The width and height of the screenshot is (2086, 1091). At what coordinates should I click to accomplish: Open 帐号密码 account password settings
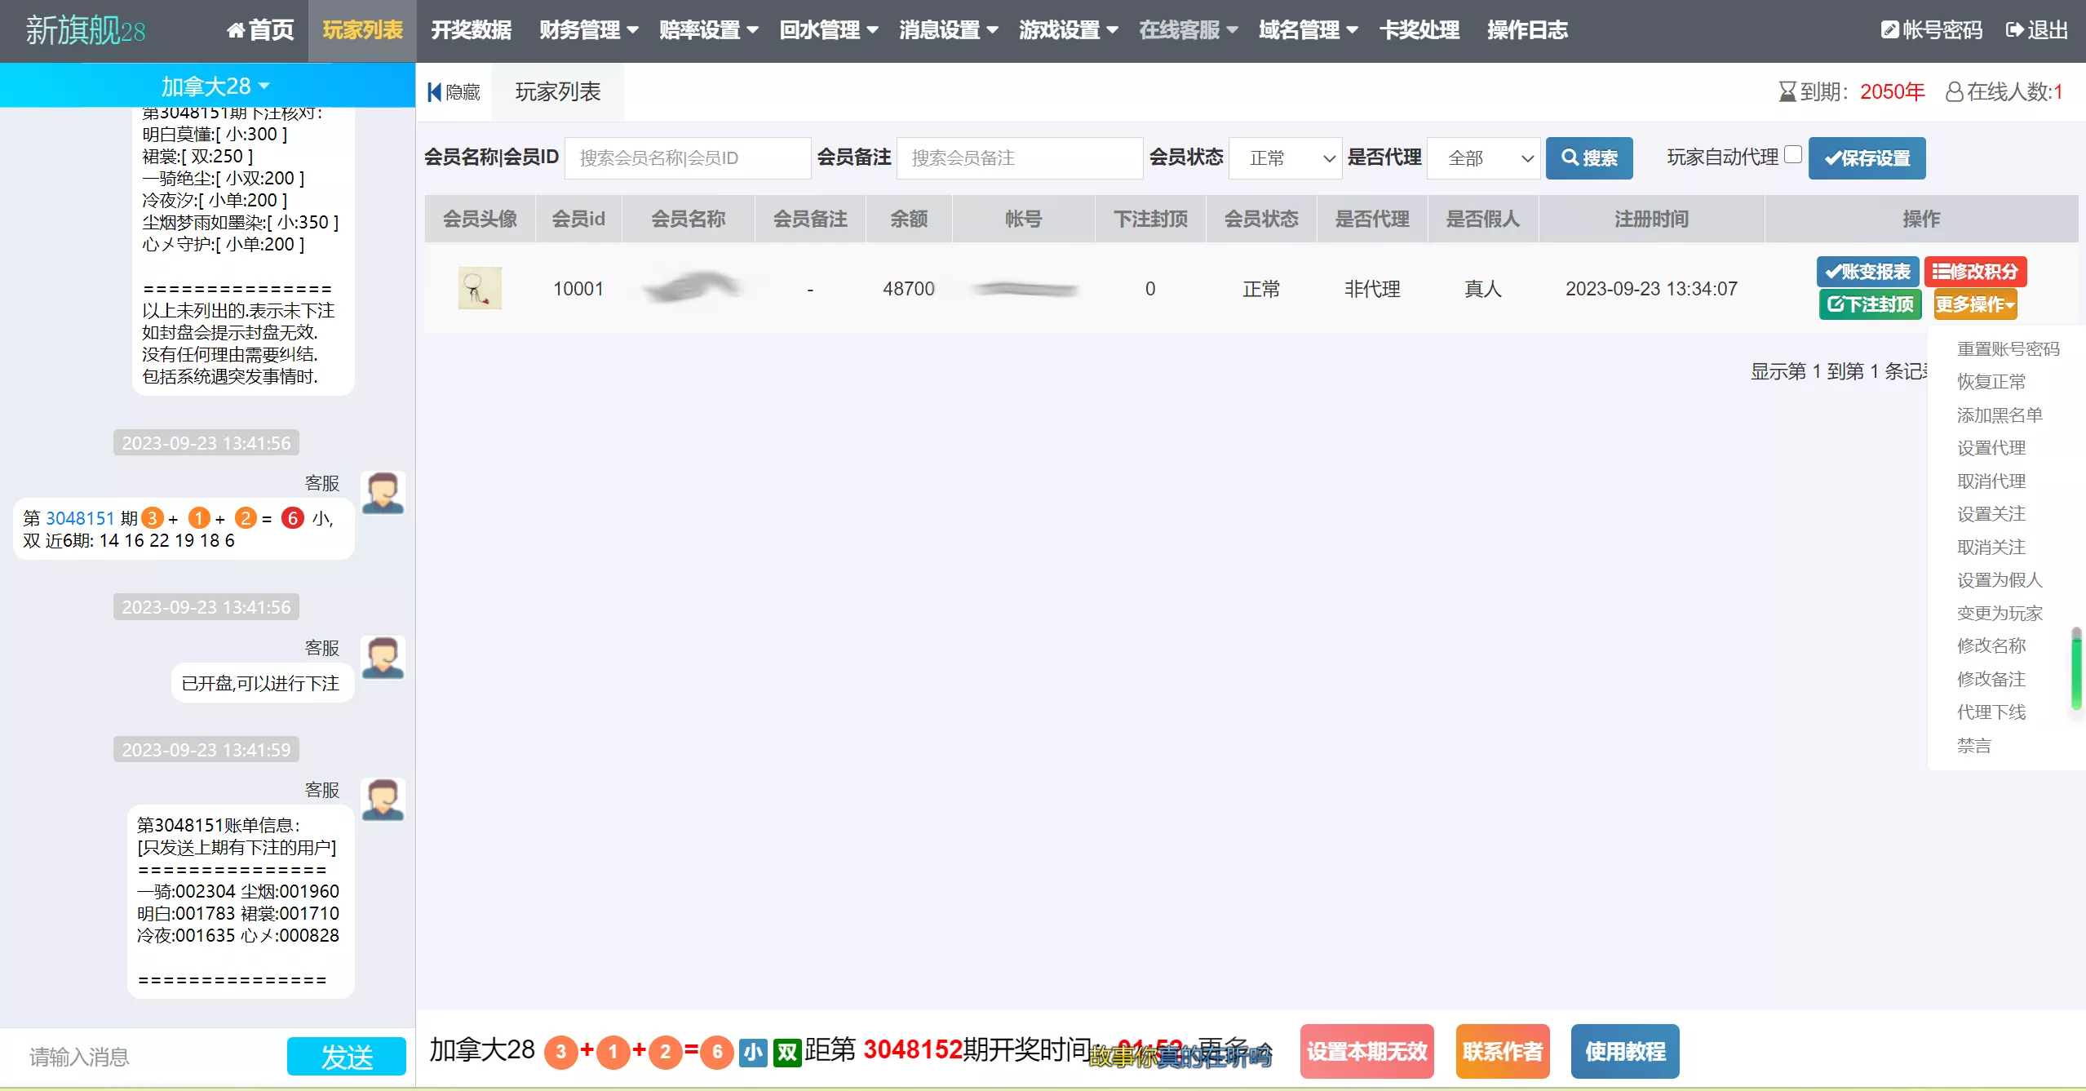pos(1891,29)
